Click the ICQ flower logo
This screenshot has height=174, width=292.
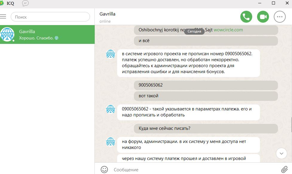point(2,3)
